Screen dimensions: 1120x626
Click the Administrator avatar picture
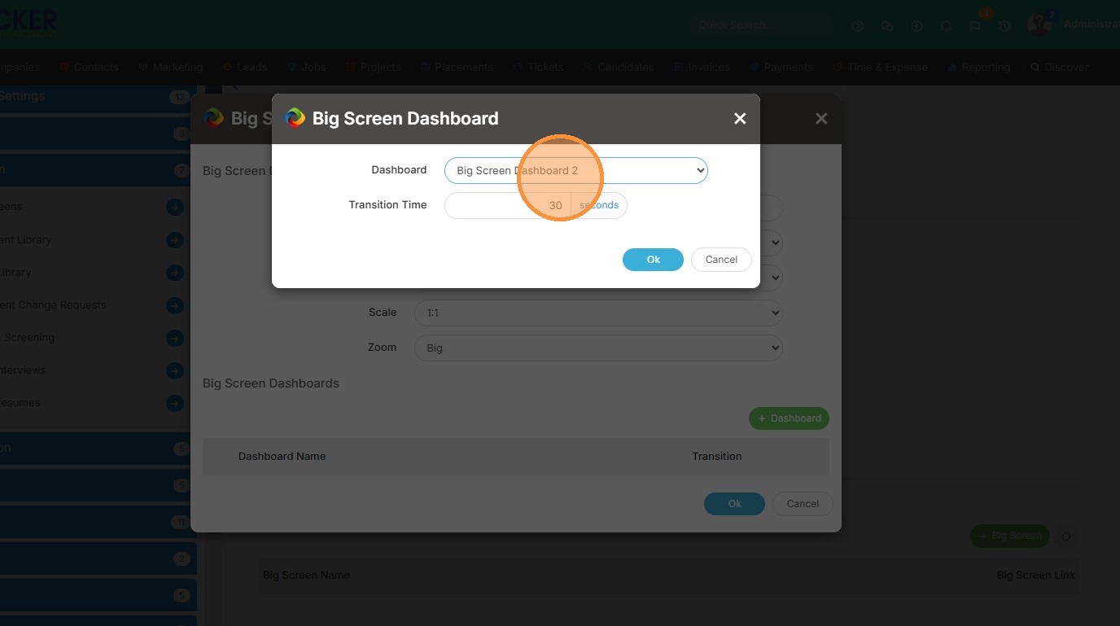tap(1039, 24)
